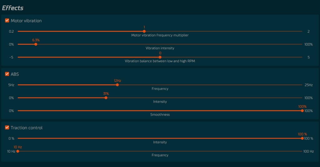The width and height of the screenshot is (320, 167).
Task: Grab the ABS Frequency slider handle at 12Hz
Action: click(117, 85)
